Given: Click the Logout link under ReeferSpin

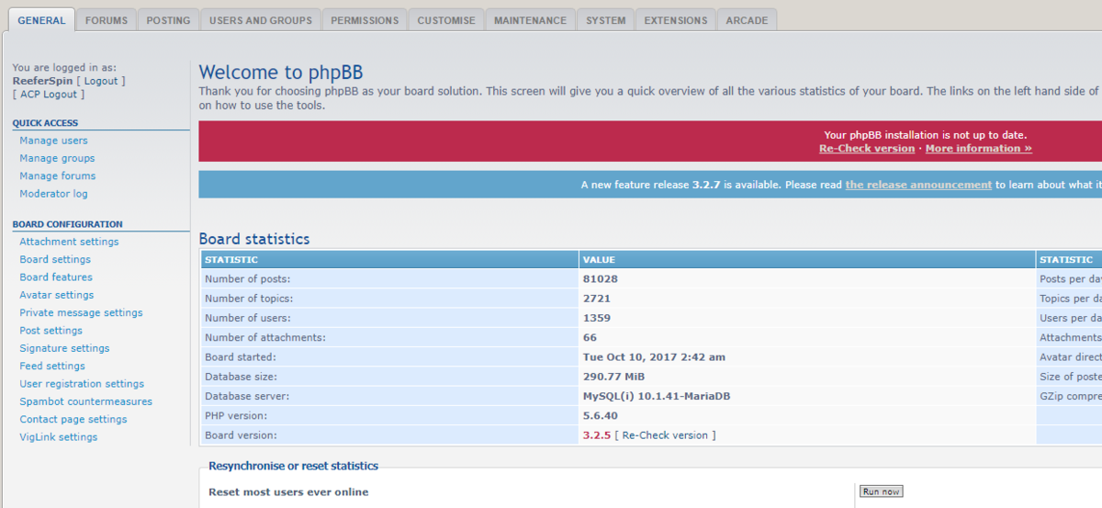Looking at the screenshot, I should tap(101, 81).
